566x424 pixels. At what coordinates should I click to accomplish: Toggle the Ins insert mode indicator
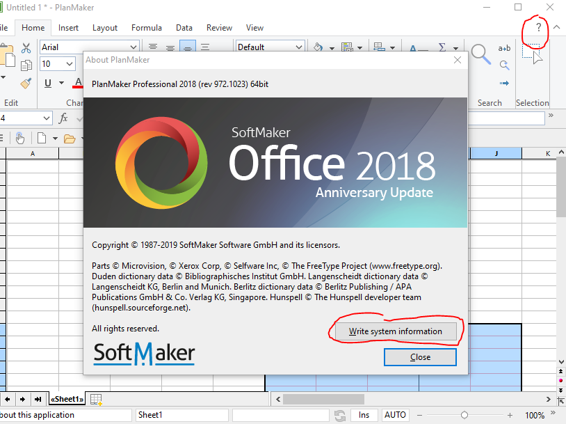click(364, 415)
